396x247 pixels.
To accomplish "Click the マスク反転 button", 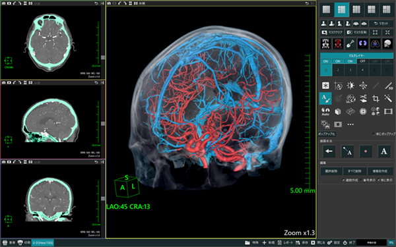I will point(356,32).
